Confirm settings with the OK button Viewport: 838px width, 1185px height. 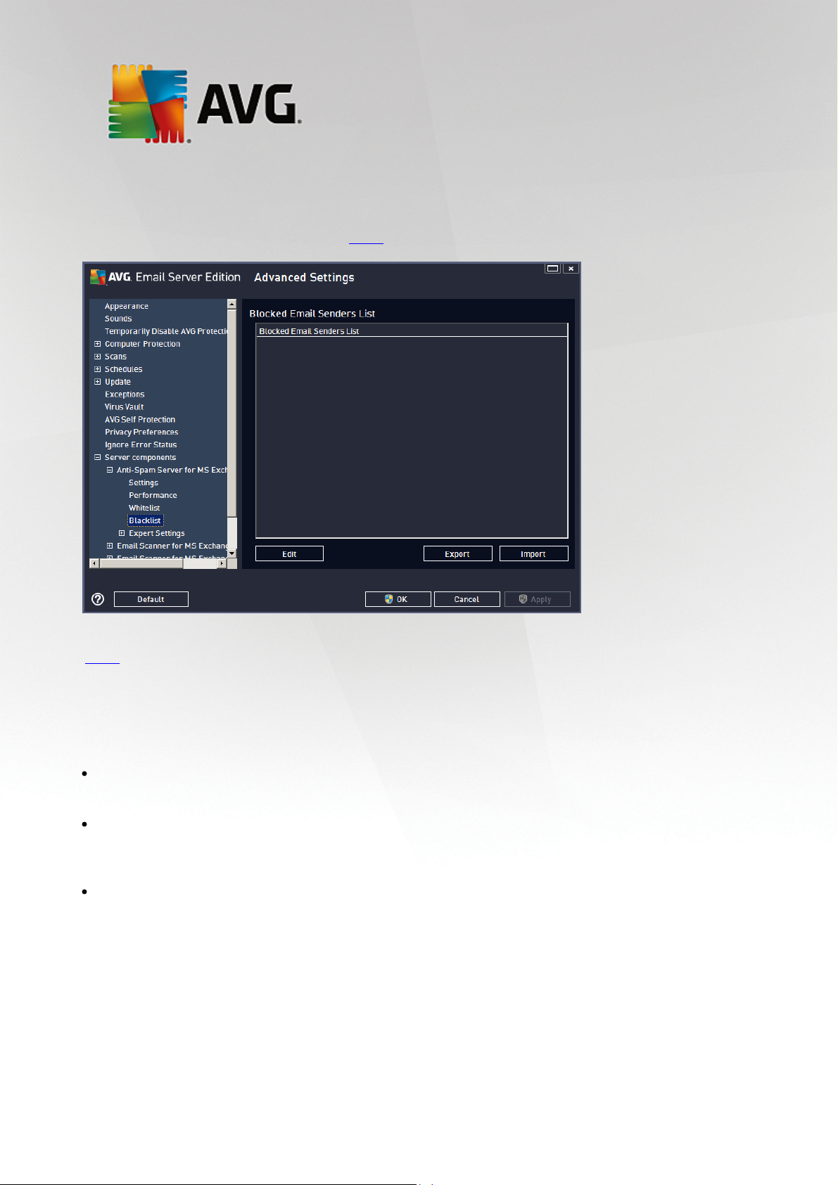(x=398, y=599)
